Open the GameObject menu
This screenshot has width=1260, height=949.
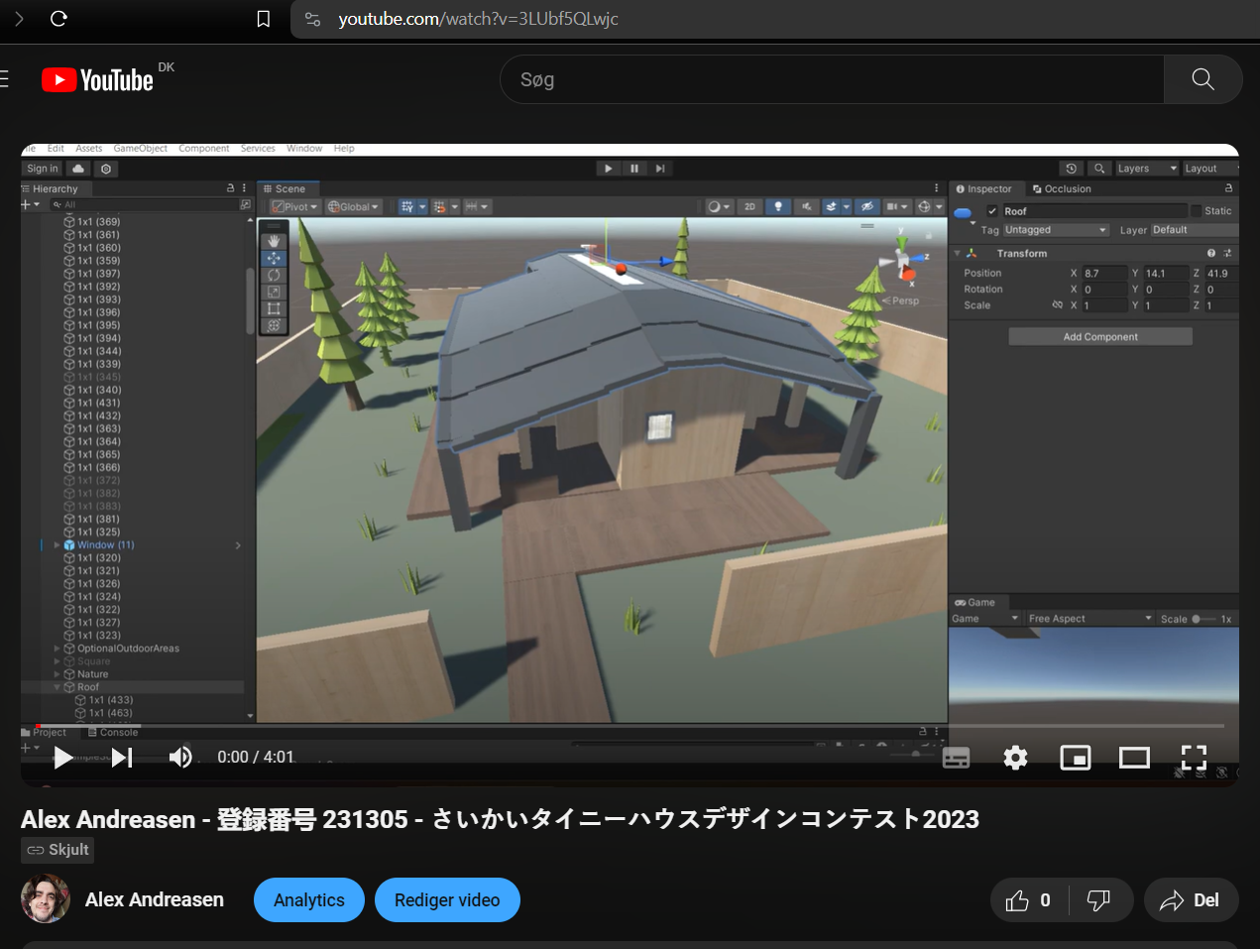point(141,148)
